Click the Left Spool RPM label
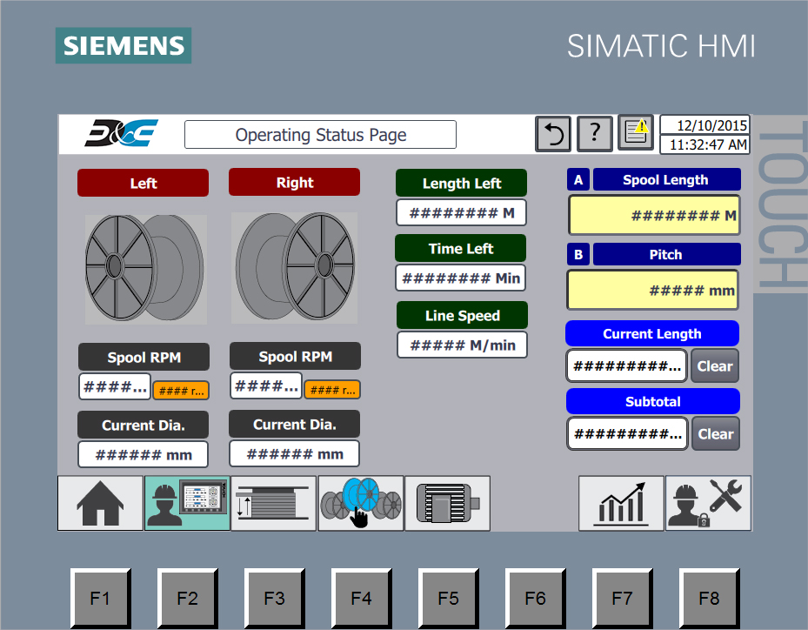808x630 pixels. coord(144,357)
